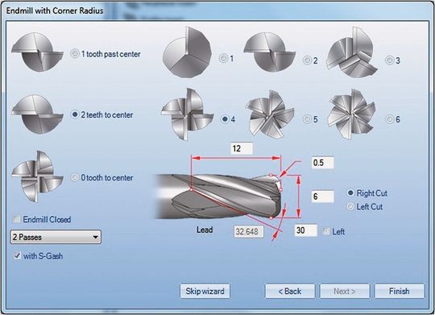Click the 3-flute endmill image

coord(352,52)
